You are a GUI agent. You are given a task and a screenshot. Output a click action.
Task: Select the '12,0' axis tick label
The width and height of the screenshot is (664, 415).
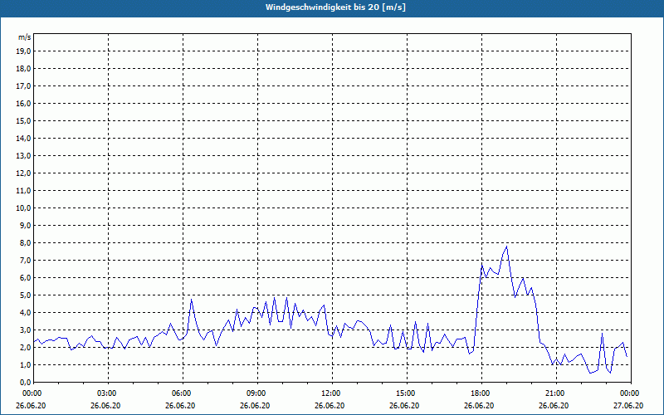pyautogui.click(x=23, y=173)
